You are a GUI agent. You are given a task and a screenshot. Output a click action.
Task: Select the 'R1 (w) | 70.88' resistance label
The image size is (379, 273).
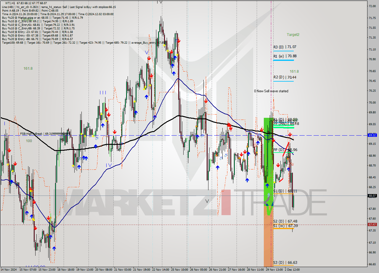[x=285, y=56]
